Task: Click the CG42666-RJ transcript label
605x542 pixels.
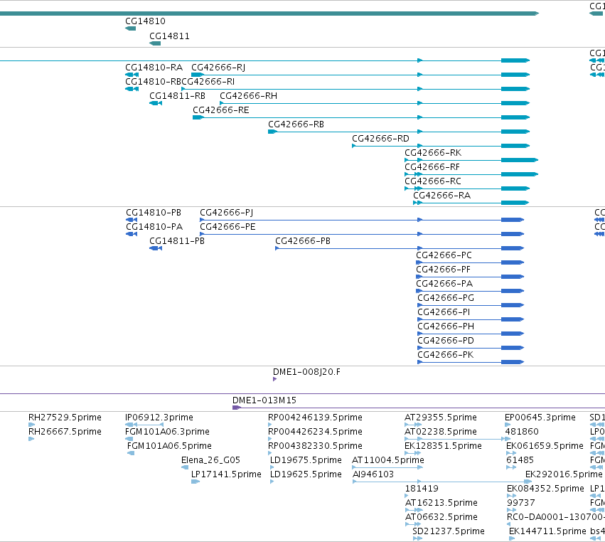Action: tap(218, 68)
